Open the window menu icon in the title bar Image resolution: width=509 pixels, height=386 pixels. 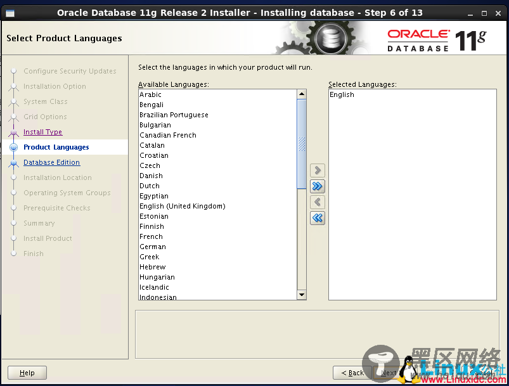click(10, 13)
